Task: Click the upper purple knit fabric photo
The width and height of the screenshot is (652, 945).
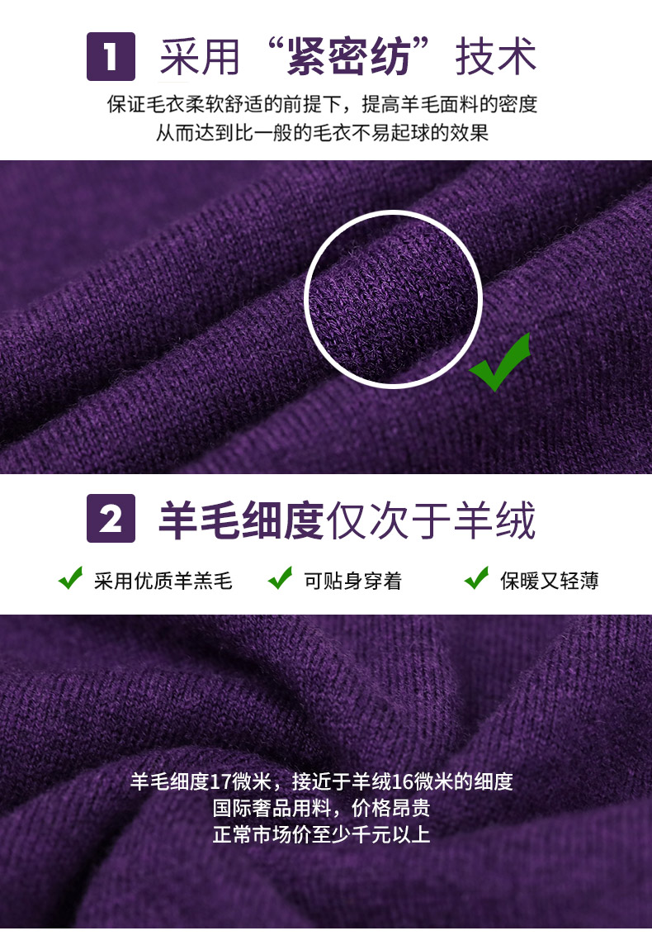Action: tap(326, 316)
